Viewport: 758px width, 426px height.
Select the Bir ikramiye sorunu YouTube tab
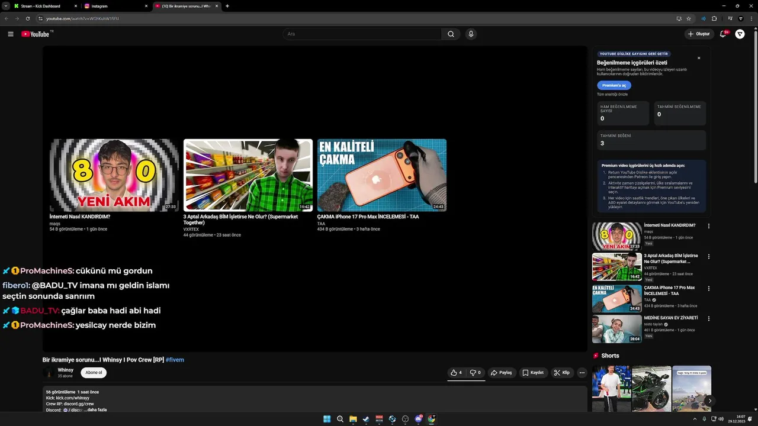[187, 6]
